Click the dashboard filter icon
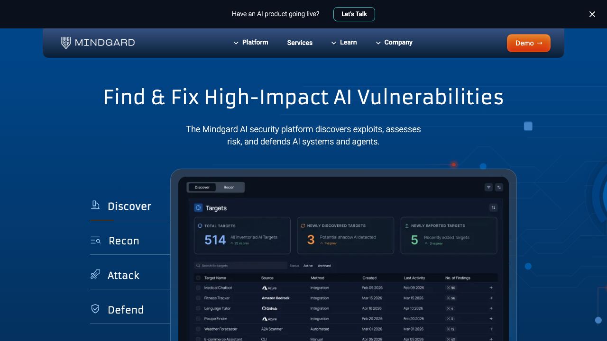Viewport: 607px width, 341px height. click(488, 187)
